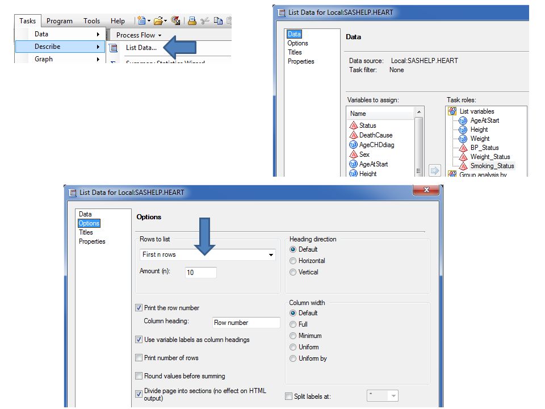Select Full column width option
The width and height of the screenshot is (545, 409).
(293, 324)
